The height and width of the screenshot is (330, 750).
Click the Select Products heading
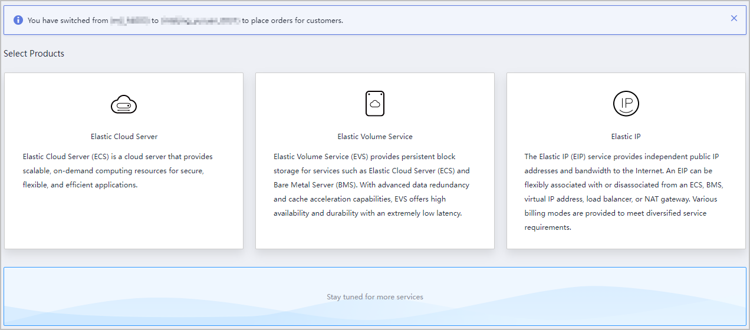click(x=34, y=54)
